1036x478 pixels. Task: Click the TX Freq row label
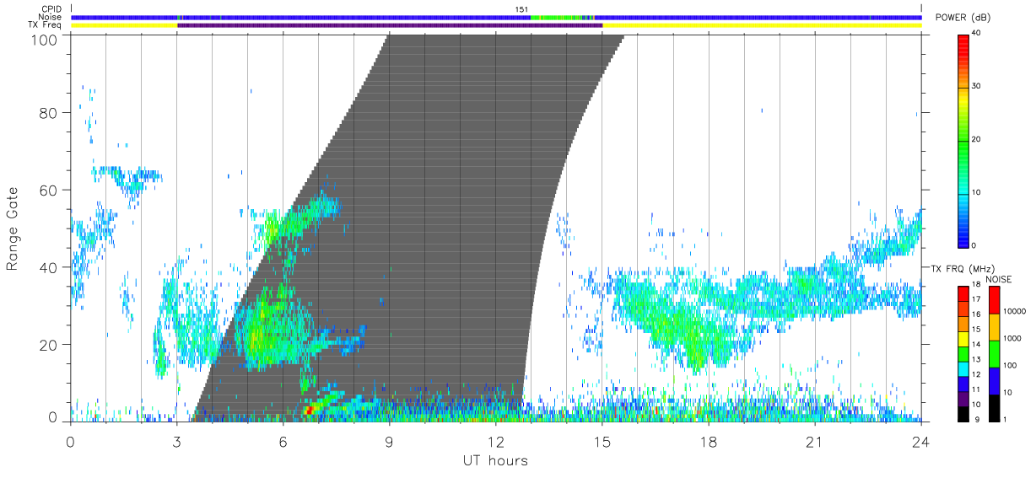pos(46,25)
